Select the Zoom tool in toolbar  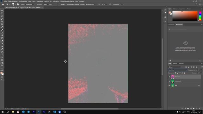pos(2,66)
